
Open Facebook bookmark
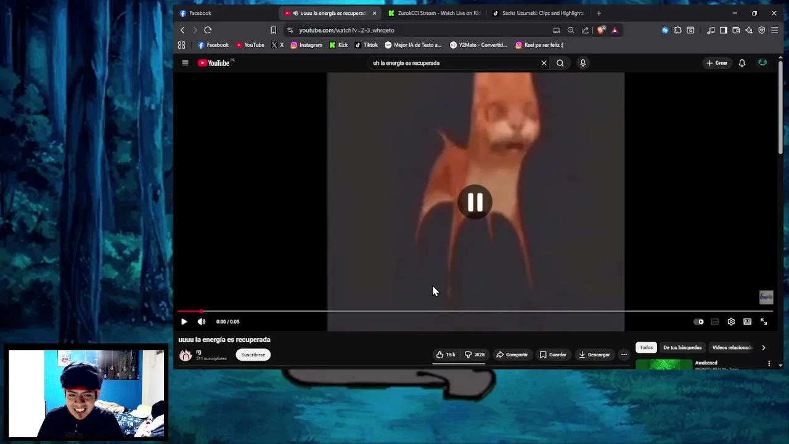[x=213, y=45]
